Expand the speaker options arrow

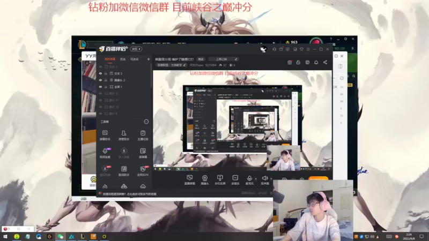point(271,178)
